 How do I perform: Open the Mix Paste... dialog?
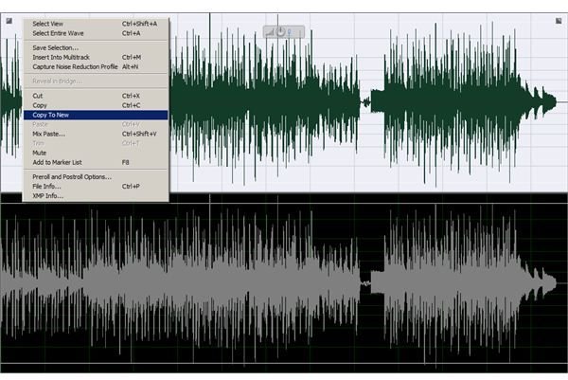point(96,134)
